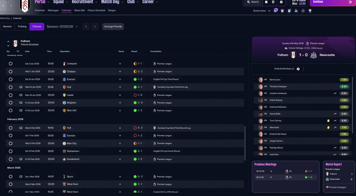Click the TV icon on the Brighton row

click(21, 103)
